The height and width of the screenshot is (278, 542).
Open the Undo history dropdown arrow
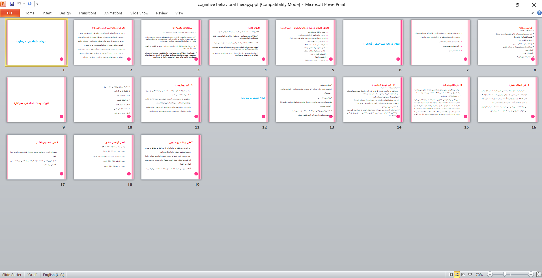[24, 4]
